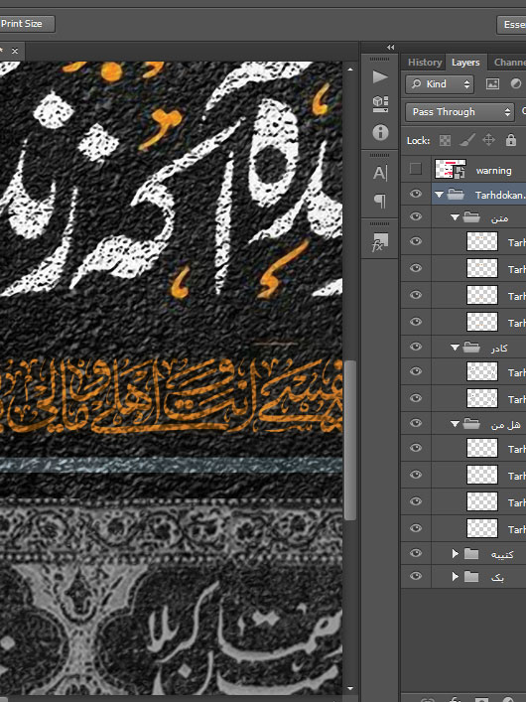
Task: Open the Info panel icon
Action: (380, 132)
